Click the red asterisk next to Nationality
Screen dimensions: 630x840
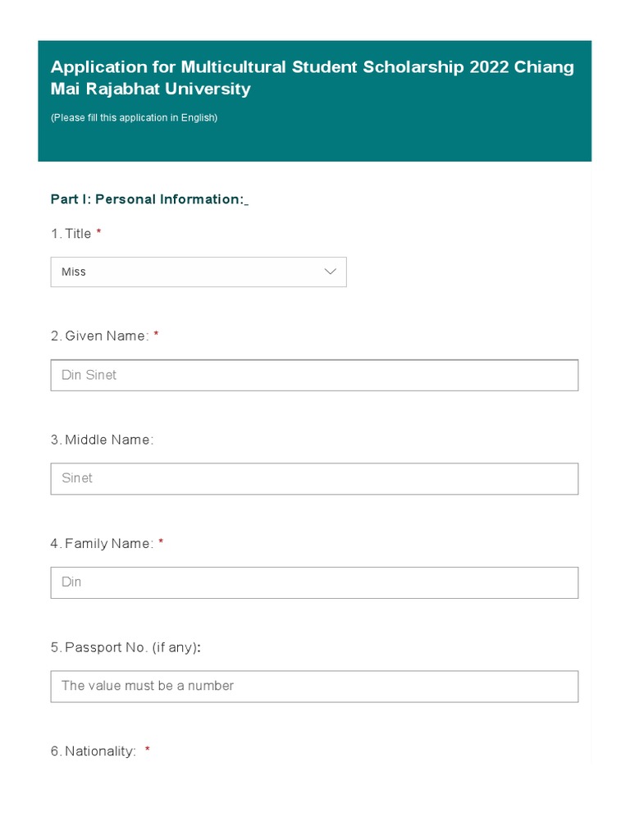click(x=148, y=751)
